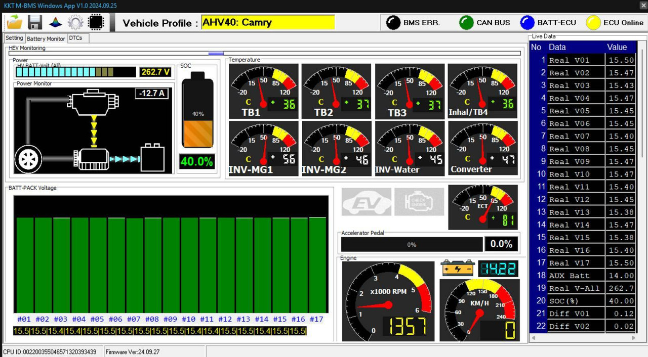This screenshot has width=648, height=357.
Task: Click the SOC battery level graphic
Action: click(x=197, y=110)
